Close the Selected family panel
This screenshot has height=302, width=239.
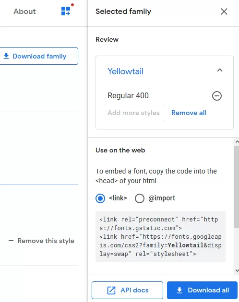point(224,12)
